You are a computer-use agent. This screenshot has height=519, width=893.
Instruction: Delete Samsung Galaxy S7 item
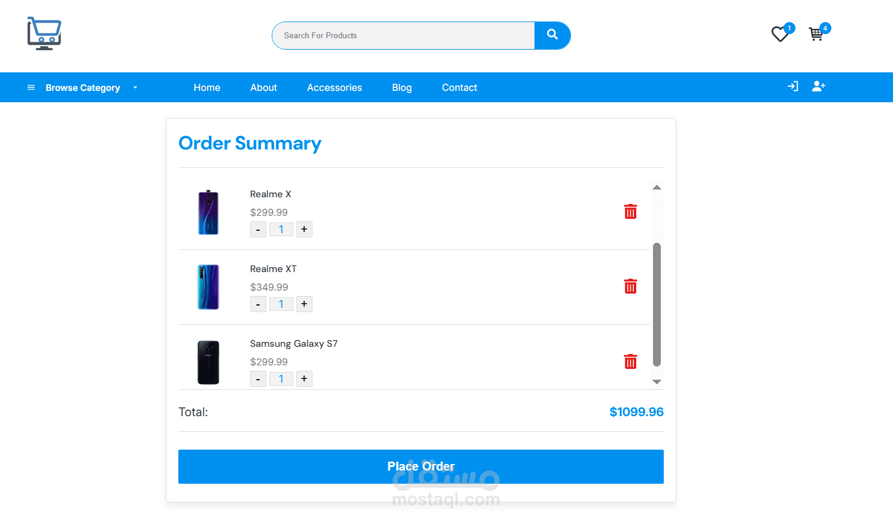pos(630,362)
